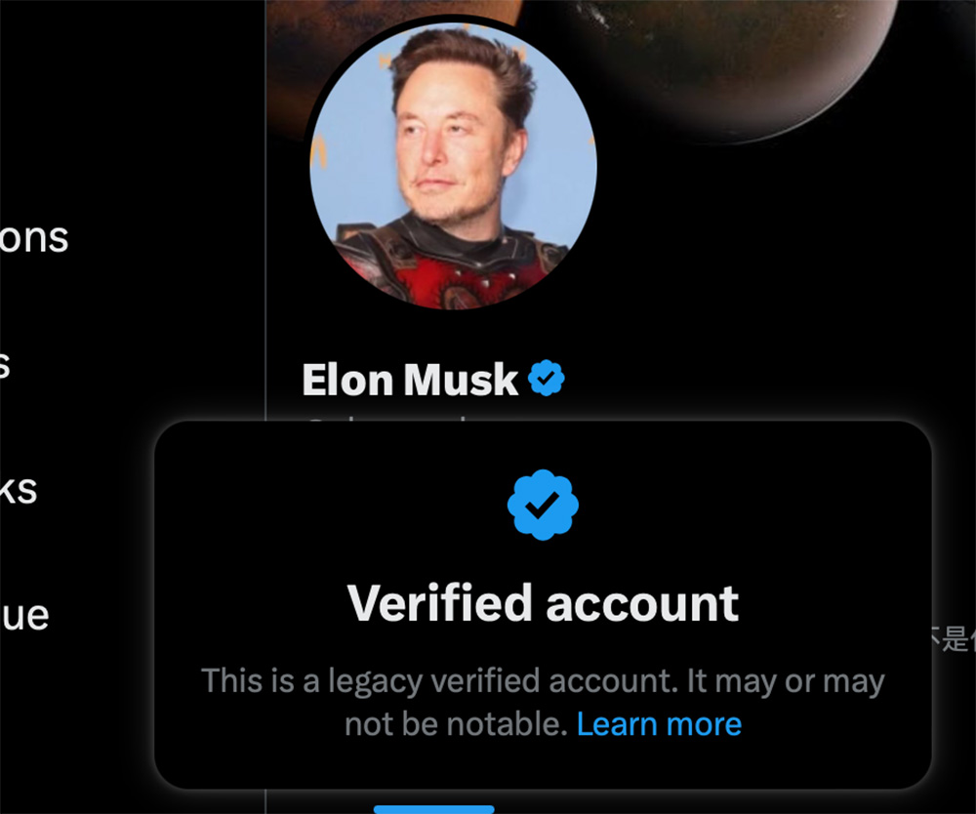Open the sidebar item ending in "ue"

coord(24,616)
